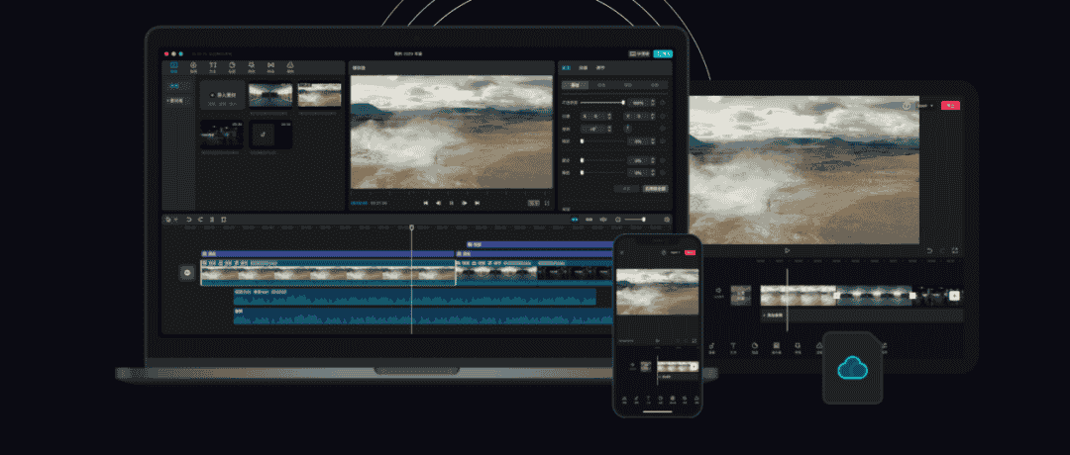Toggle the clip linking icon in the timeline toolbar
The image size is (1070, 455).
(588, 220)
